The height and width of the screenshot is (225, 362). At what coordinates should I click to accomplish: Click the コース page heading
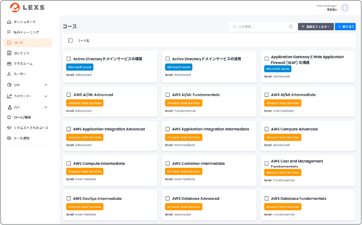tap(70, 26)
